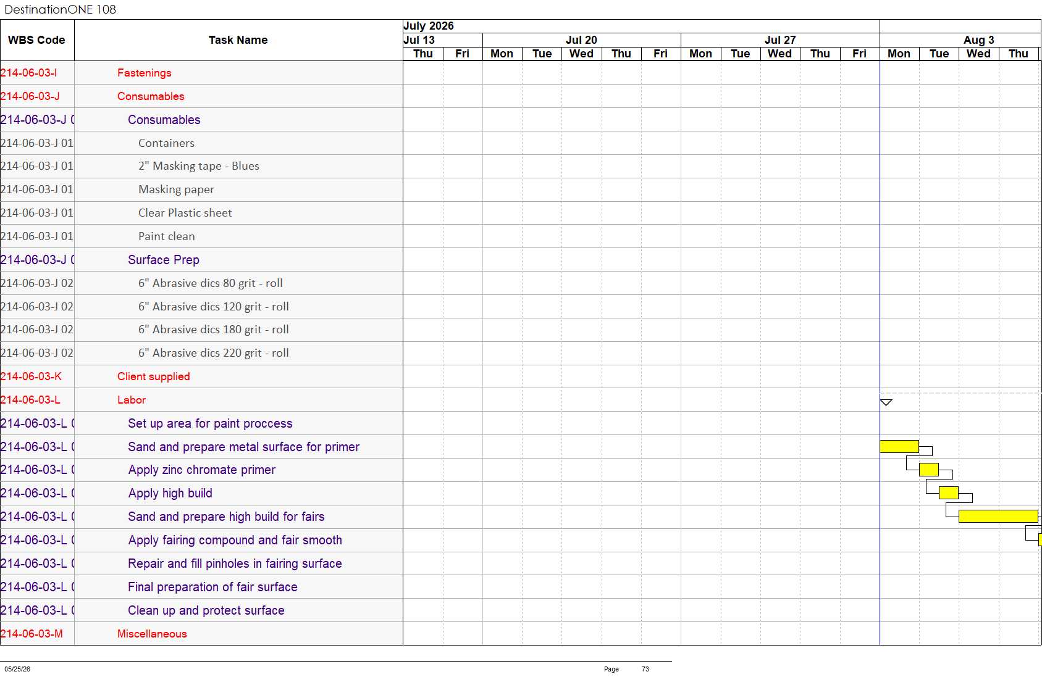Select the Apply high build task

pos(170,493)
